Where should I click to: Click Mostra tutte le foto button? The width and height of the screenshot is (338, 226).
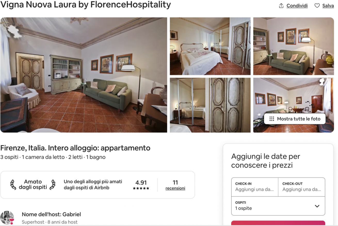pyautogui.click(x=295, y=119)
